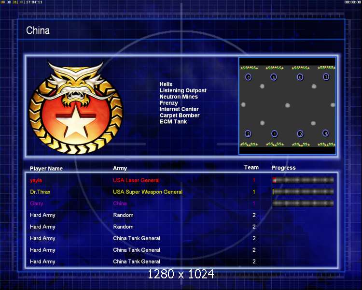The width and height of the screenshot is (362, 290).
Task: Click the player name 'yayla'
Action: coord(36,180)
